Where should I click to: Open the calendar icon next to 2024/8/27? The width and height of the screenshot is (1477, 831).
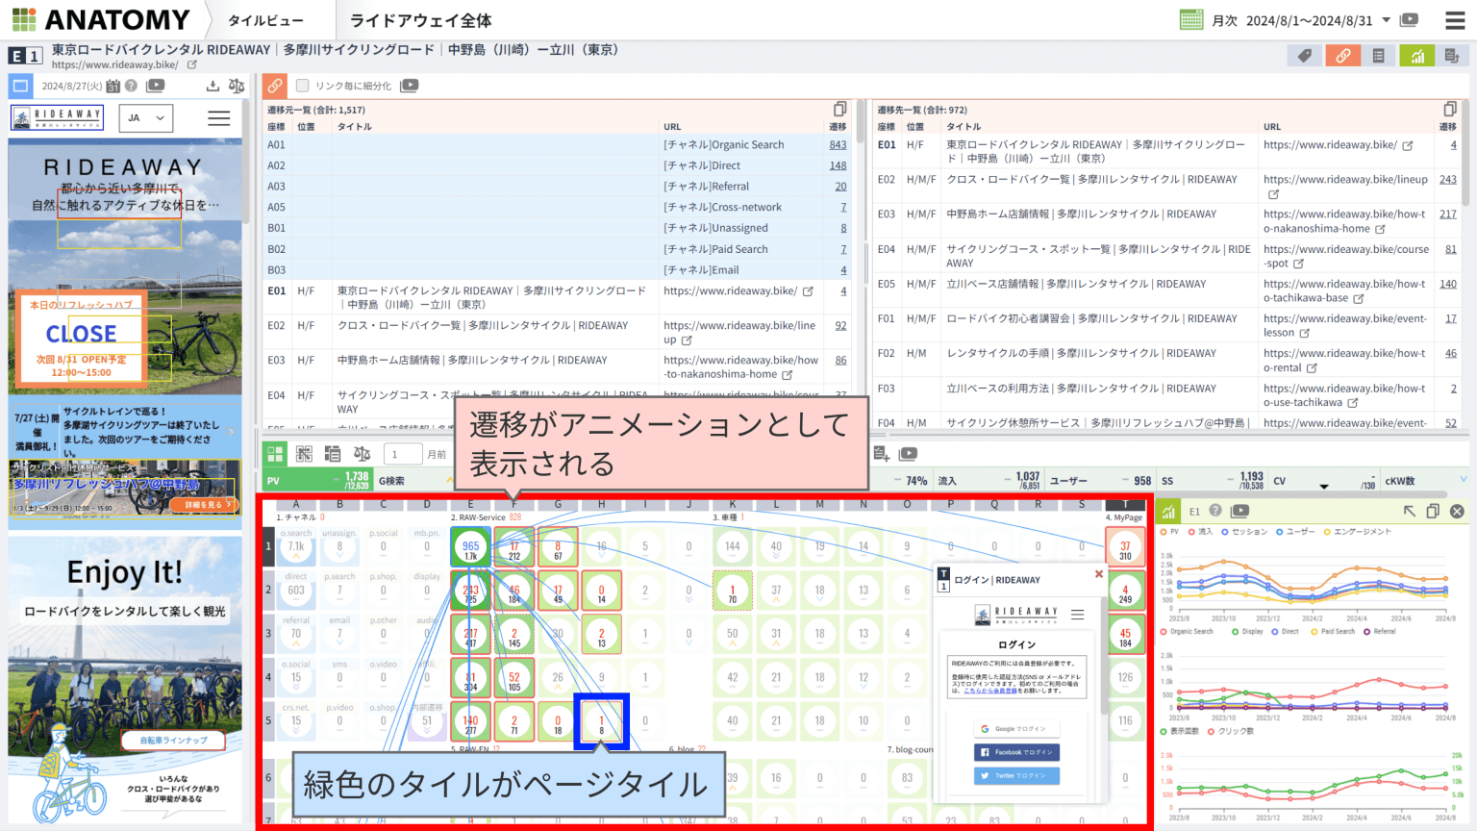pyautogui.click(x=113, y=86)
